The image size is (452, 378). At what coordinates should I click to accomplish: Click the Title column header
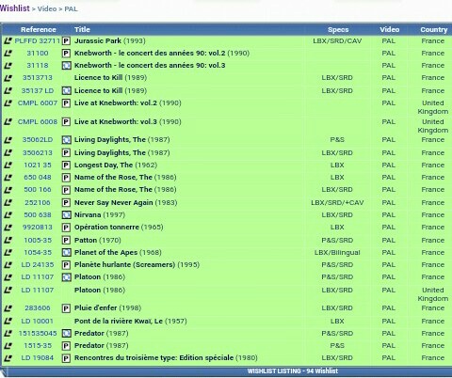82,30
